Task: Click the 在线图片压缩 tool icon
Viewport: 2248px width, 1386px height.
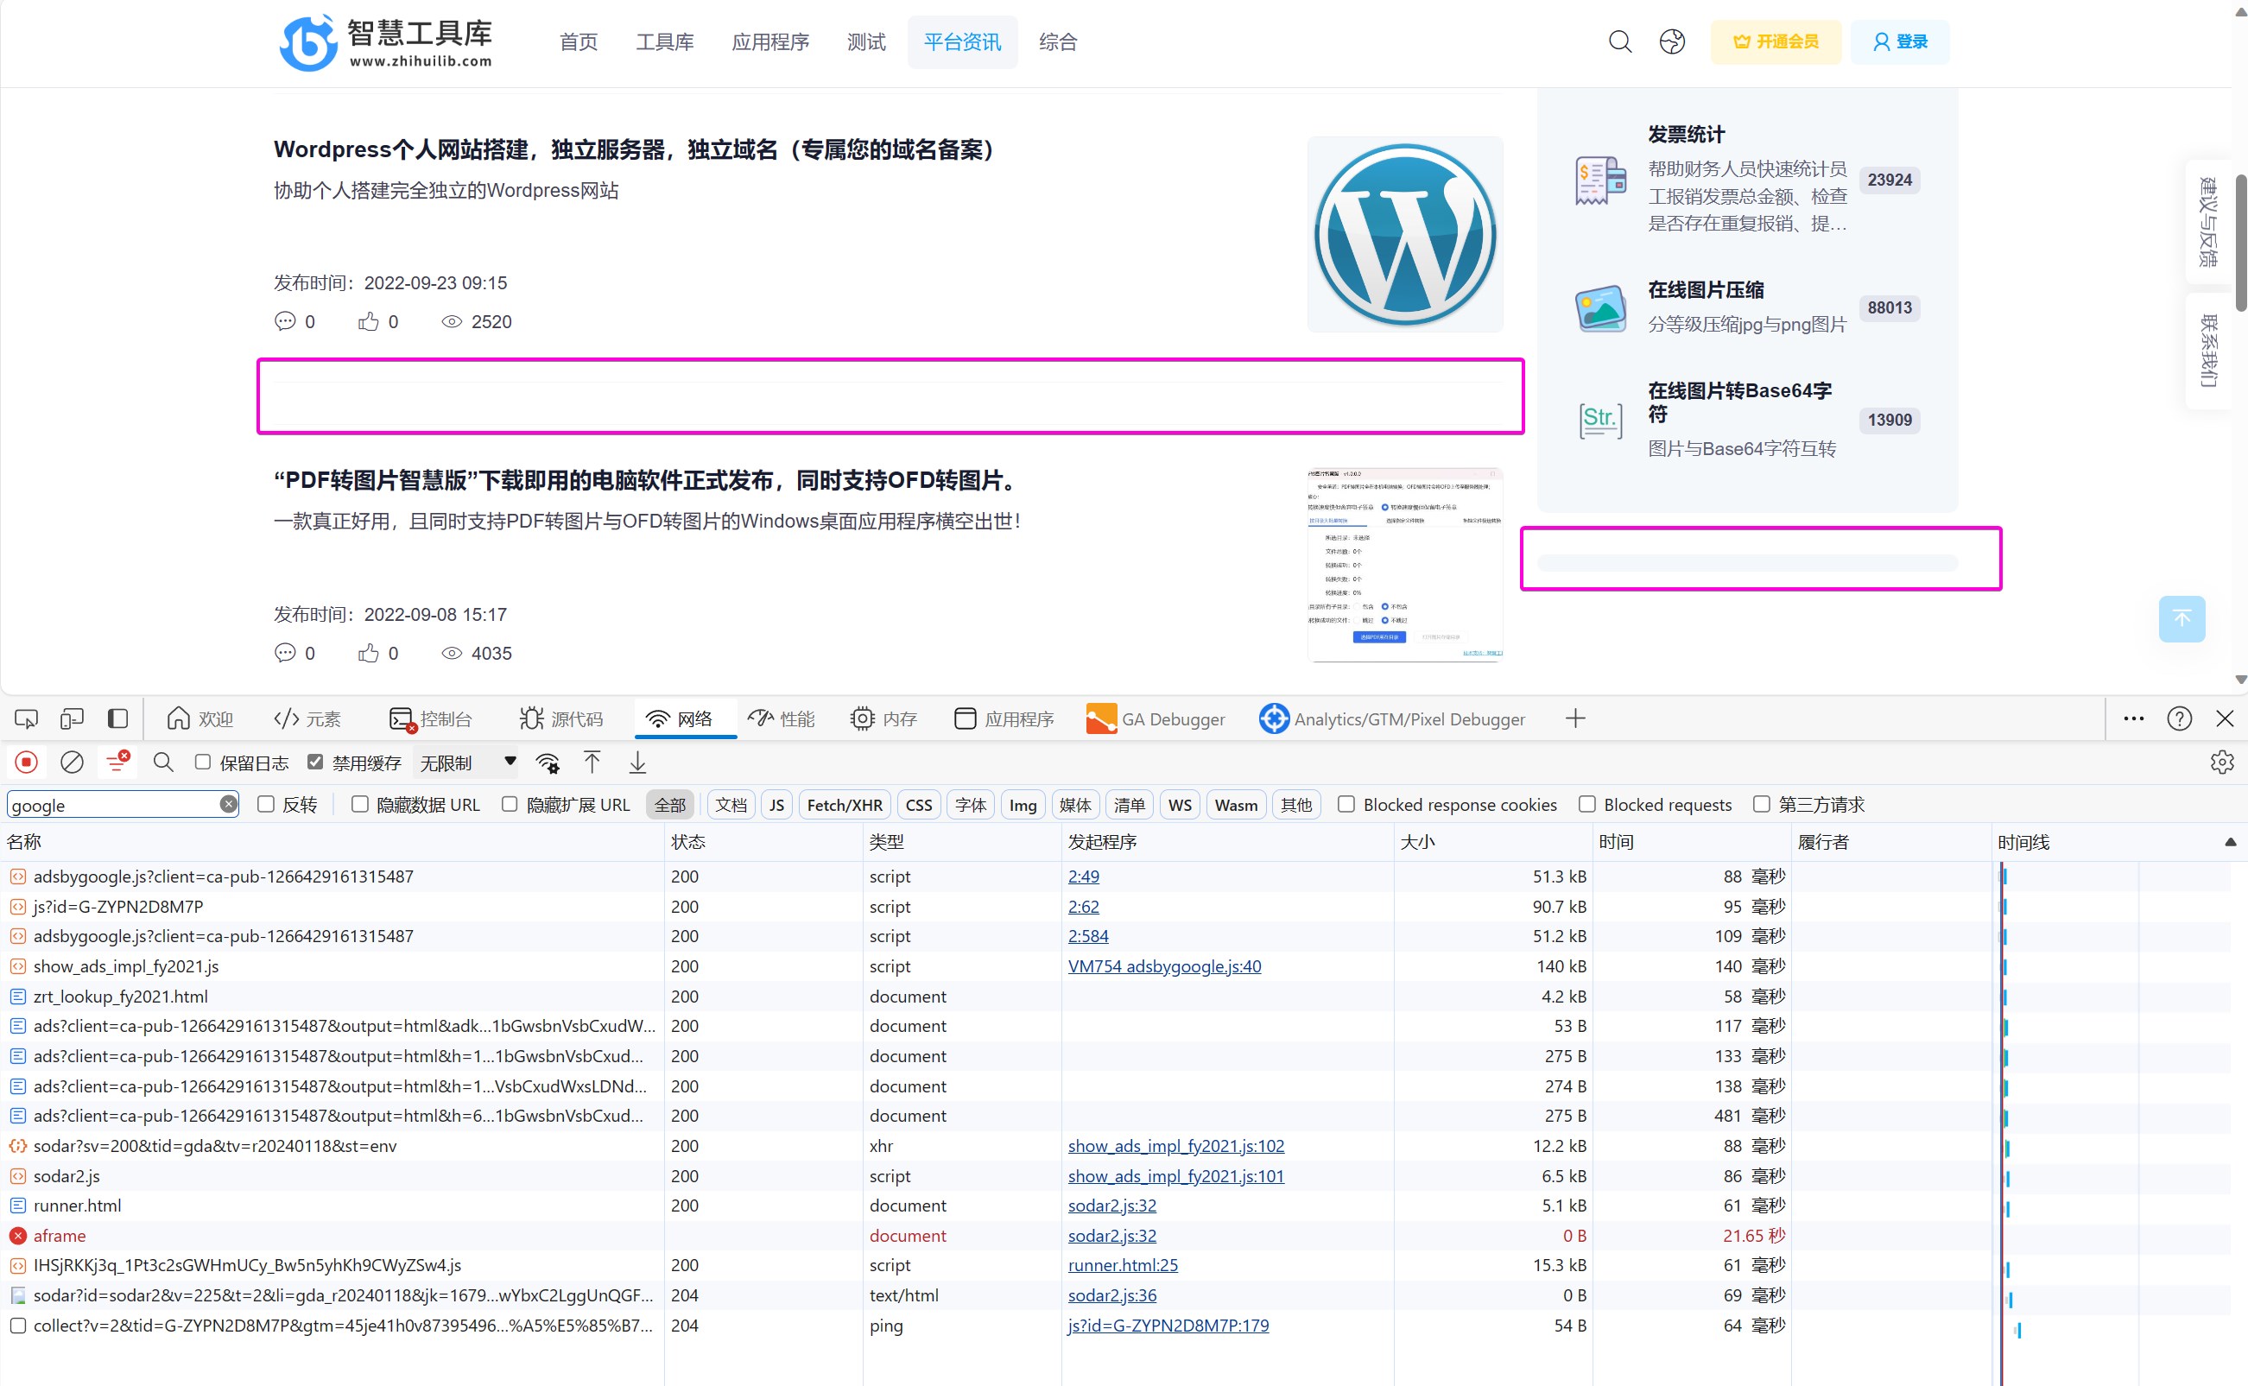Action: tap(1601, 309)
